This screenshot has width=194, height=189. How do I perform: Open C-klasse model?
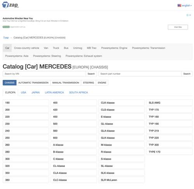(x=74, y=159)
